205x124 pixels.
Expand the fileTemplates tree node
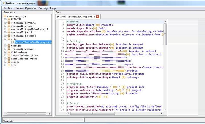point(5,52)
